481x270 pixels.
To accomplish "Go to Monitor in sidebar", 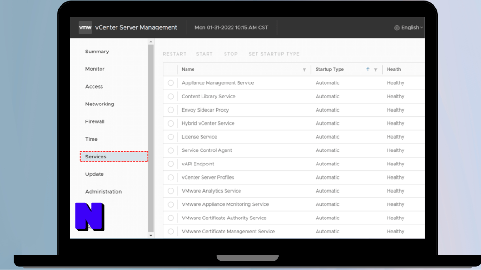I will pos(95,69).
